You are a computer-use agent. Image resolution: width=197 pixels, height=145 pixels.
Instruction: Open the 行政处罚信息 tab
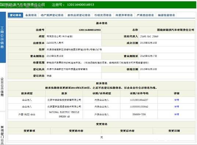click(103, 15)
